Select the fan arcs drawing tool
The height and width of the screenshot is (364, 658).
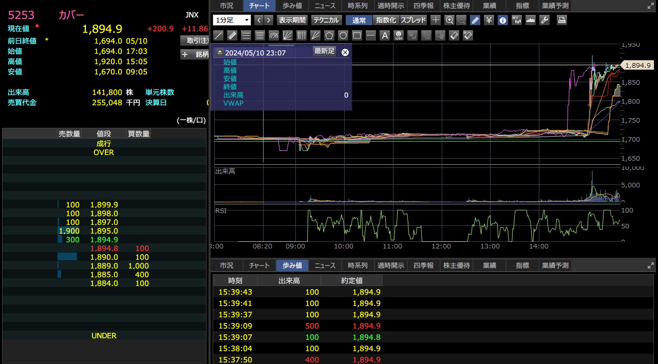pyautogui.click(x=273, y=35)
